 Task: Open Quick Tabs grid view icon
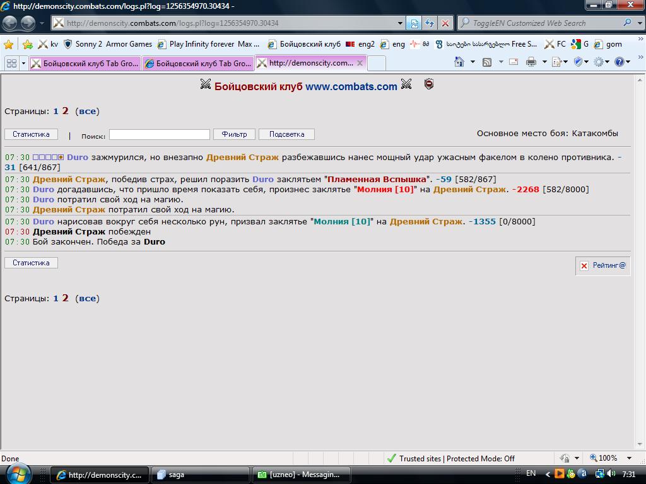pos(11,63)
